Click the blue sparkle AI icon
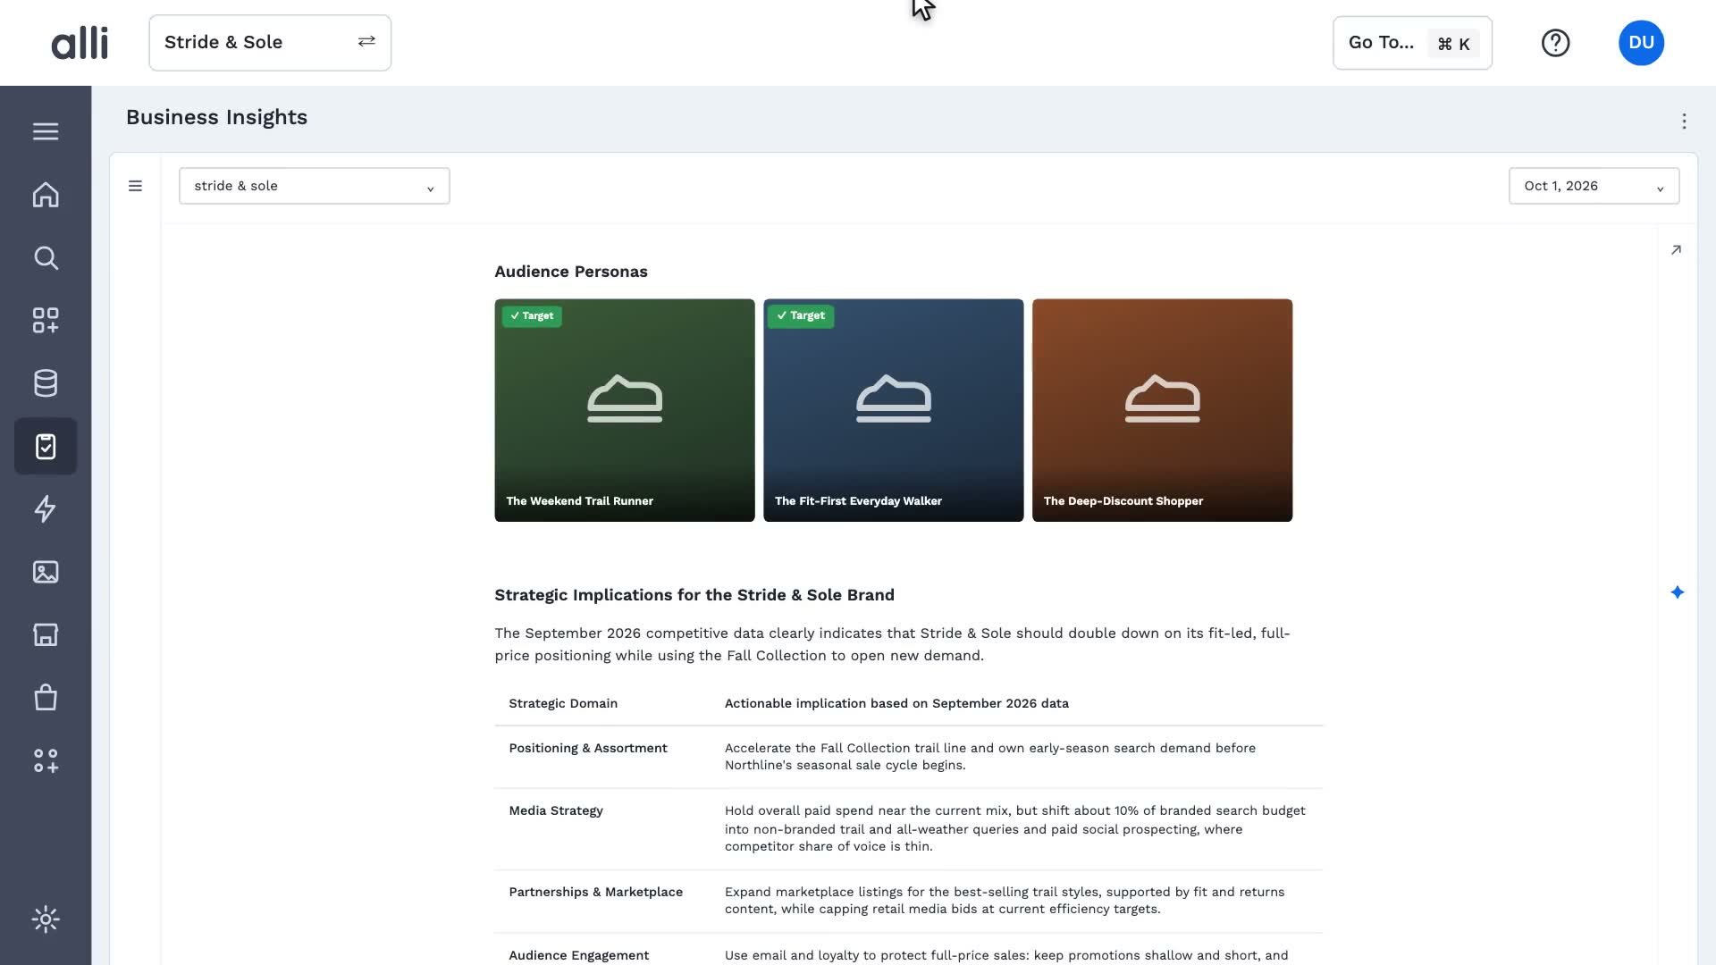The height and width of the screenshot is (965, 1716). [1677, 592]
